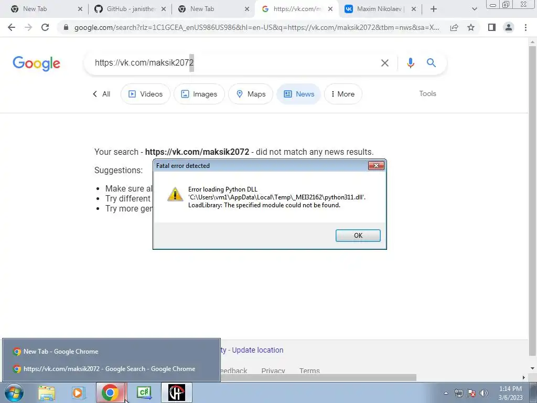The image size is (537, 403).
Task: Click the browser back arrow
Action: click(12, 27)
